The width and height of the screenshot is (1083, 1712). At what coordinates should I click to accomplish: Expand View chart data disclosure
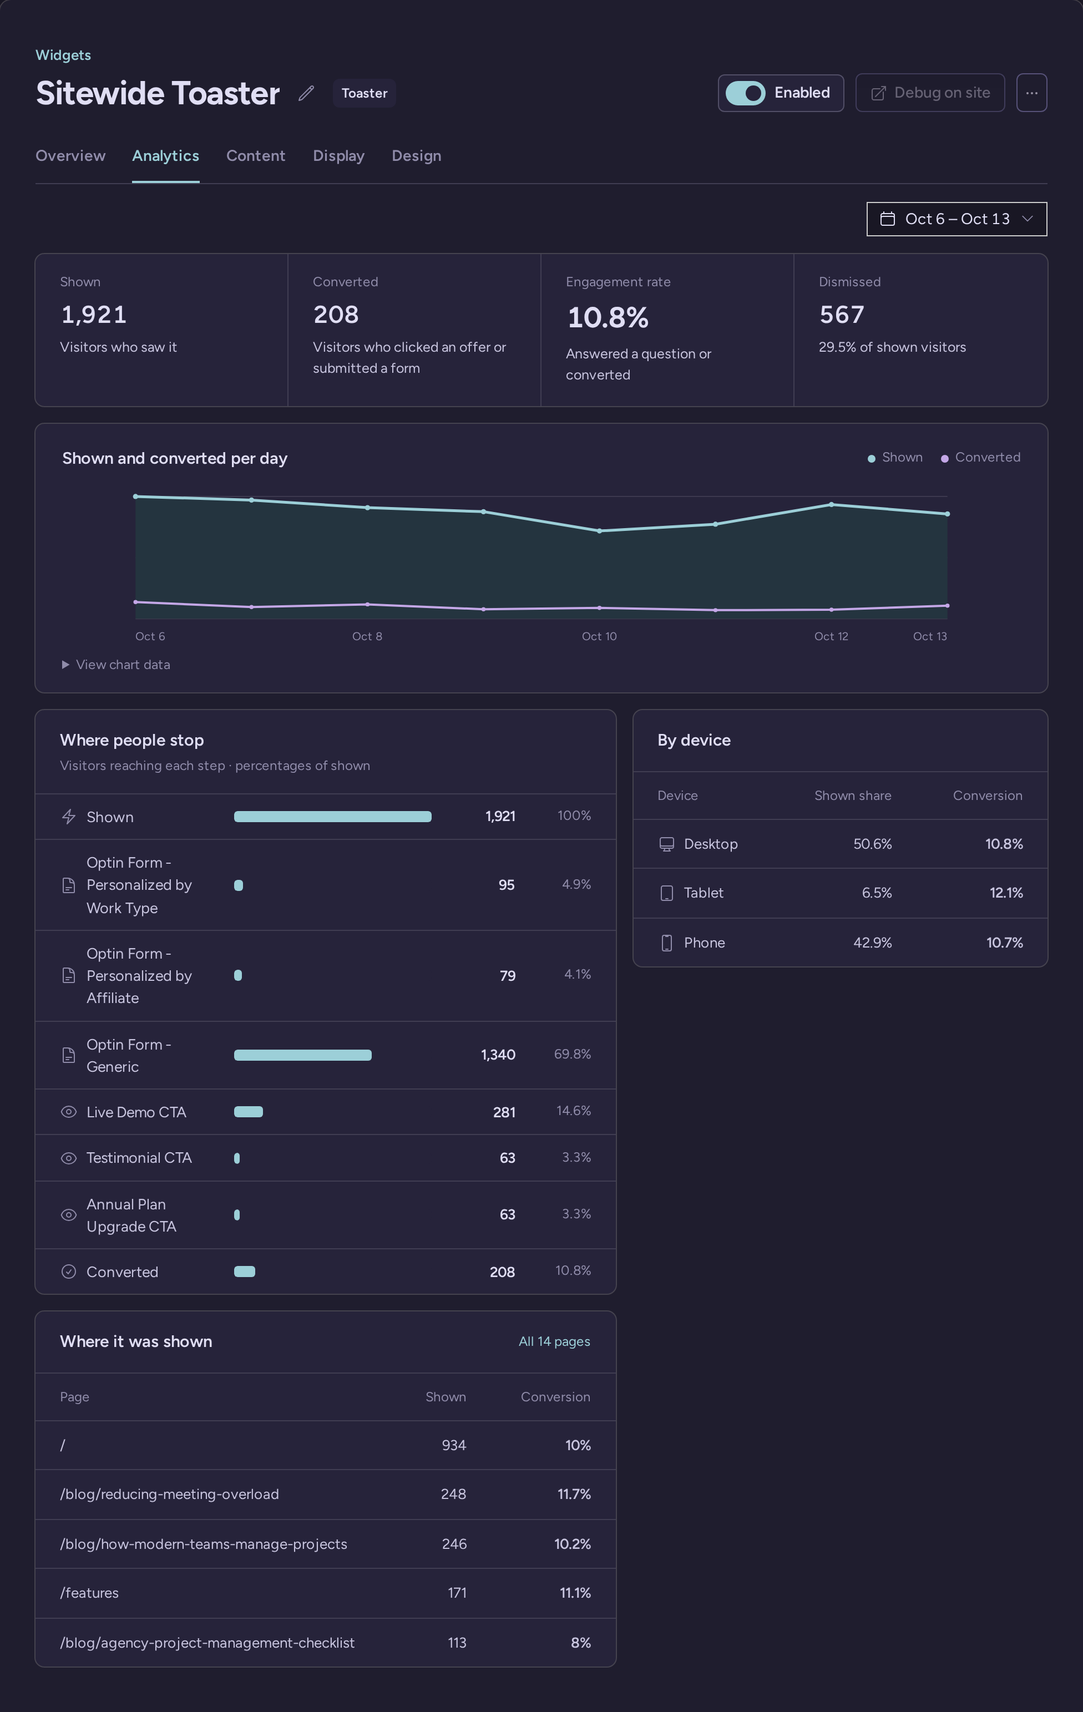click(x=116, y=665)
